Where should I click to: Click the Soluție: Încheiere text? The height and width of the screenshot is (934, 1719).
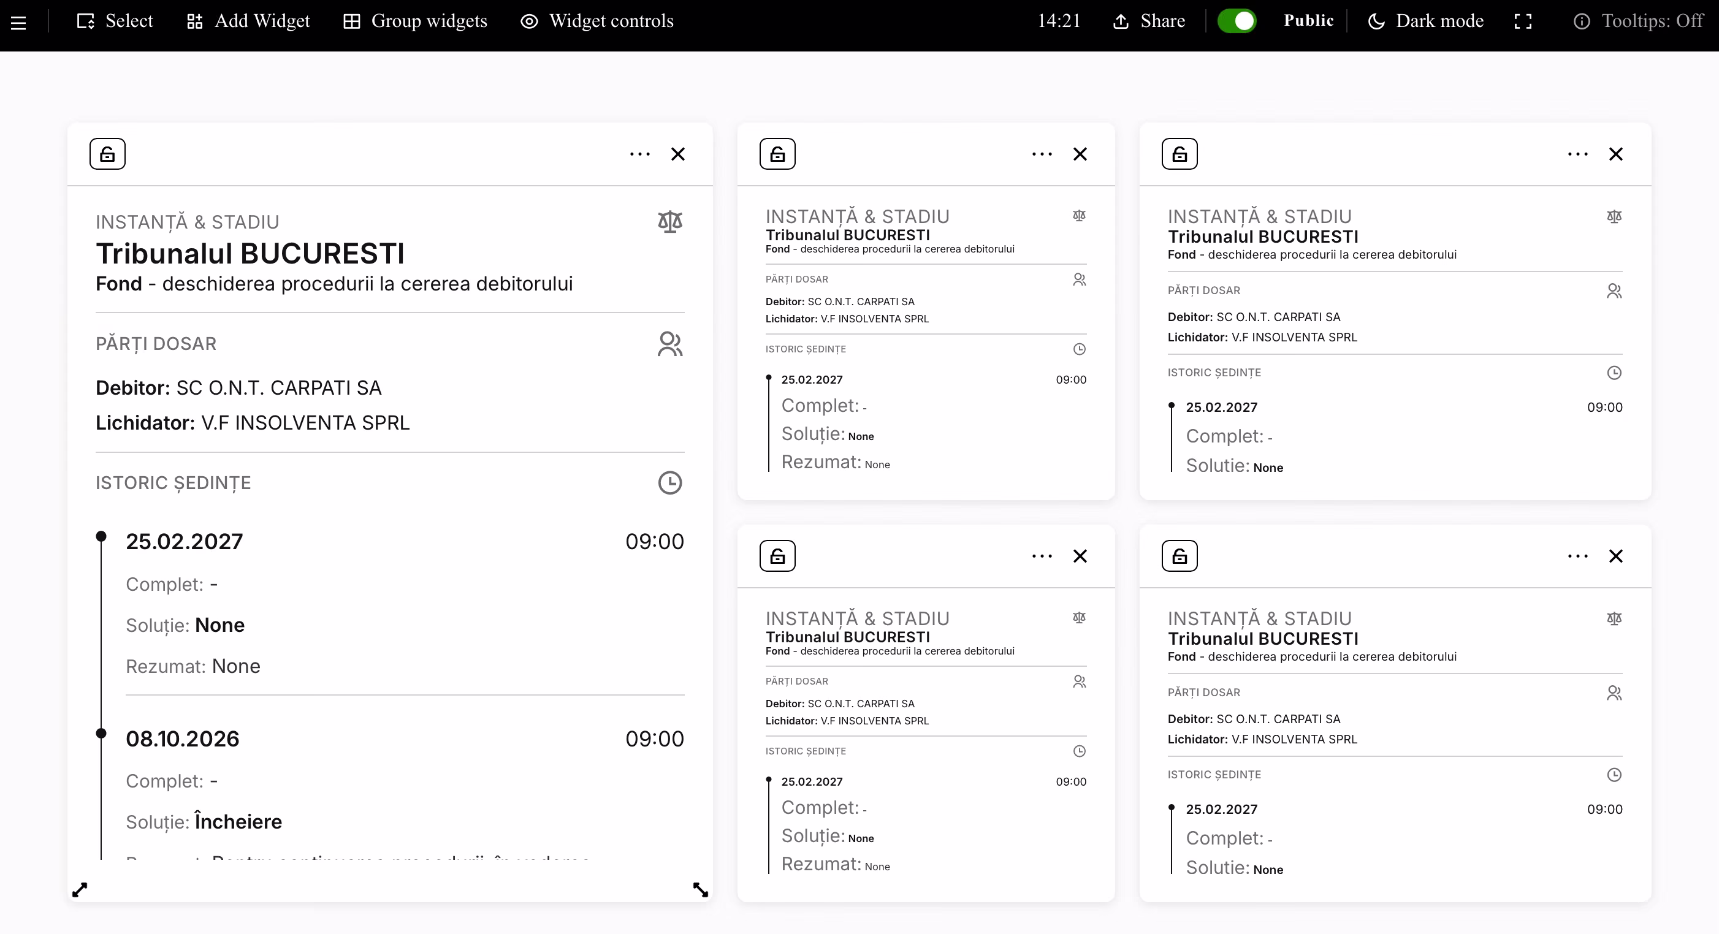204,822
